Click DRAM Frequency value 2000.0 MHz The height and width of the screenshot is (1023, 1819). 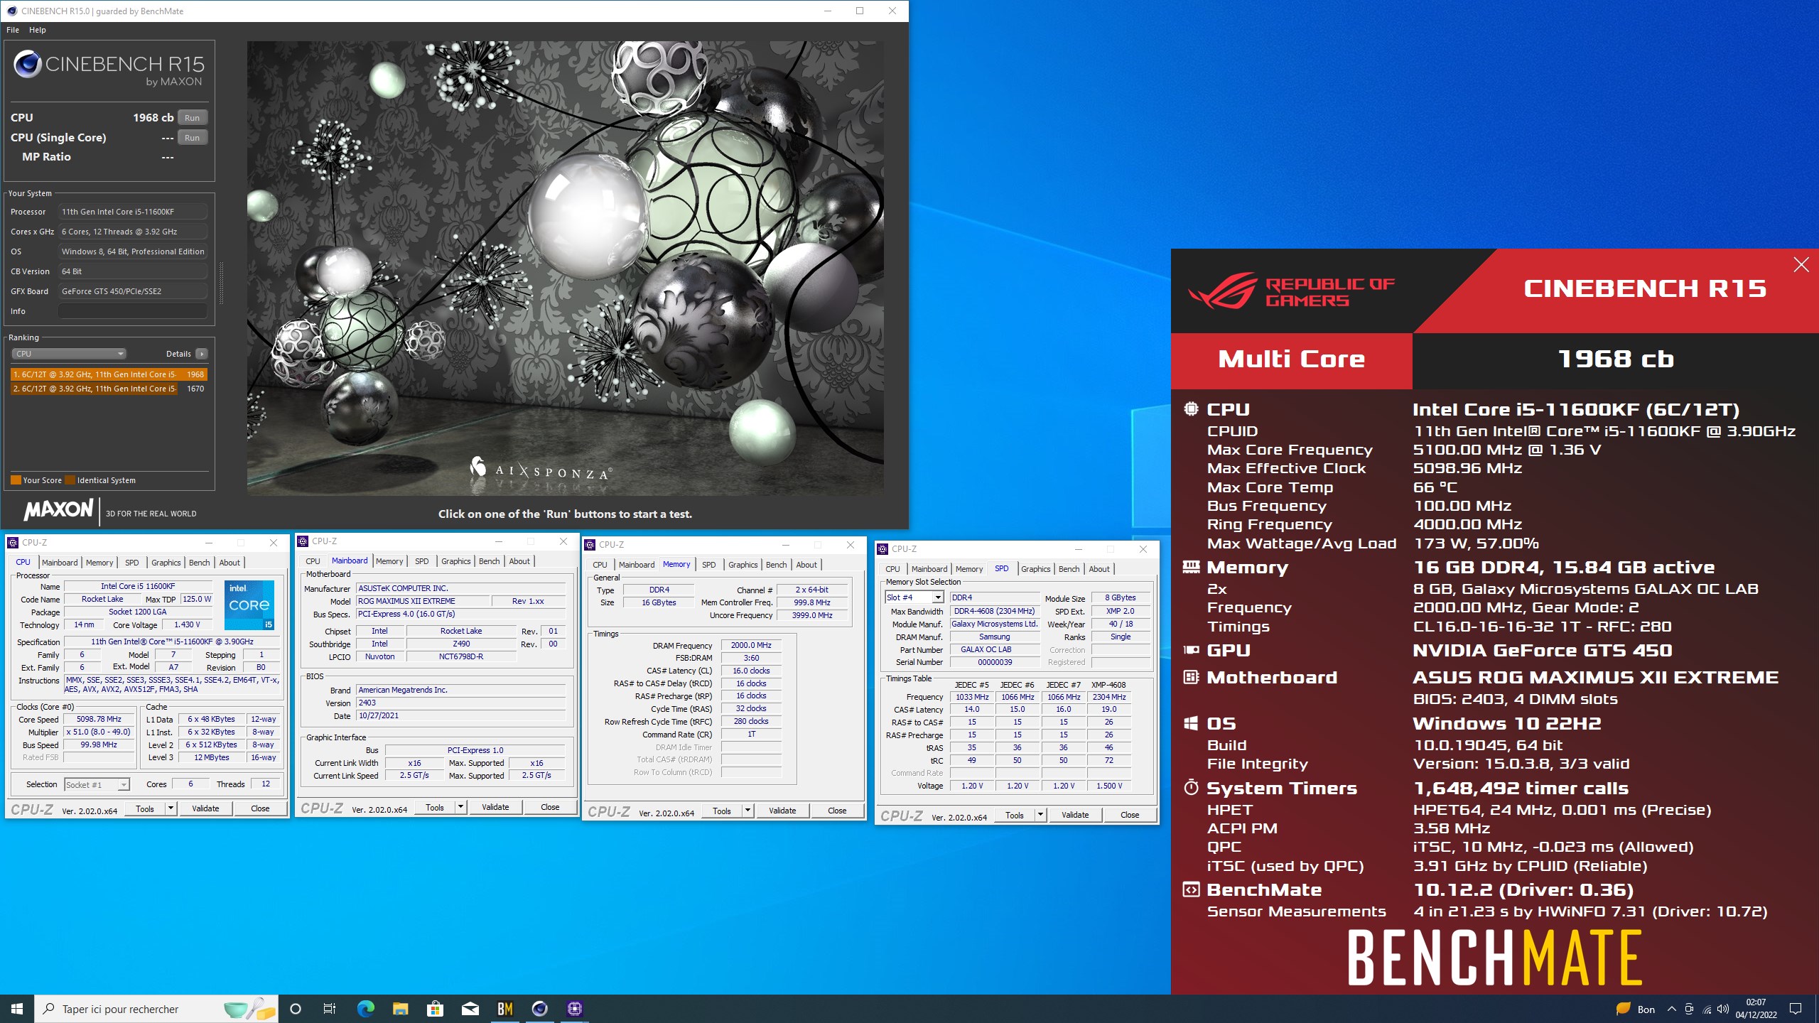751,645
